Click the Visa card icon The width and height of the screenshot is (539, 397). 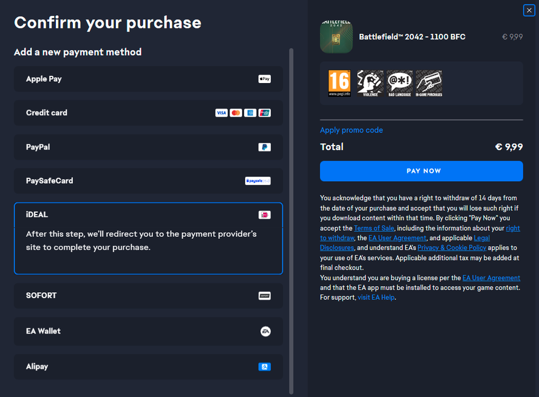221,113
